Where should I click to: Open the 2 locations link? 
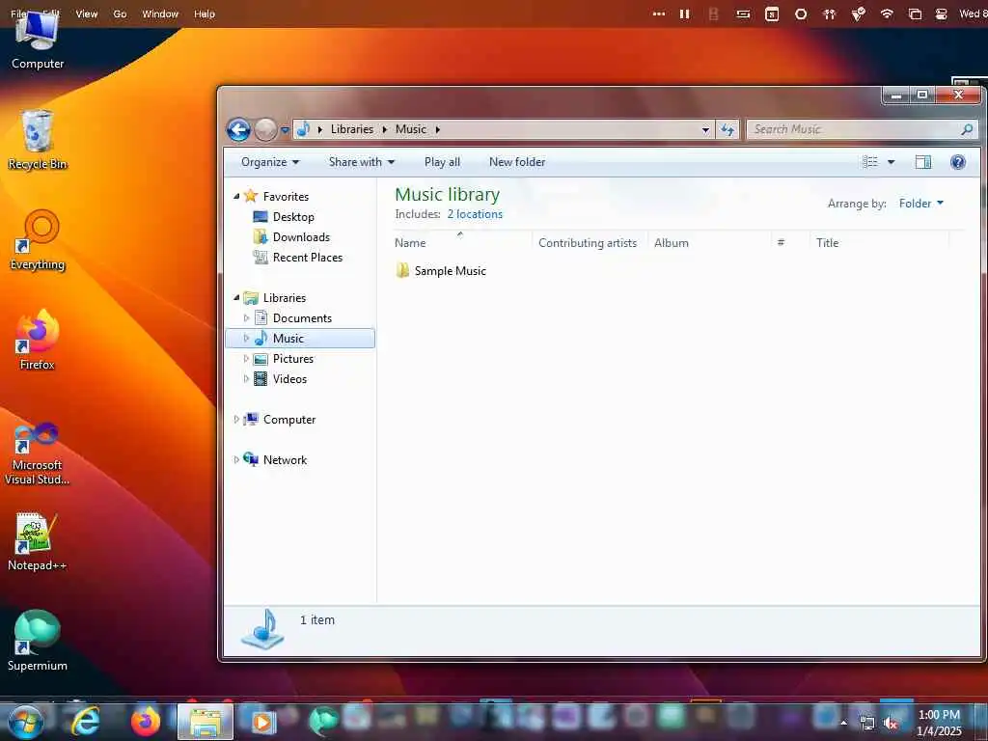(475, 214)
